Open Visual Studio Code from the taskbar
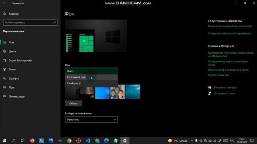Image resolution: width=257 pixels, height=144 pixels. click(x=88, y=140)
